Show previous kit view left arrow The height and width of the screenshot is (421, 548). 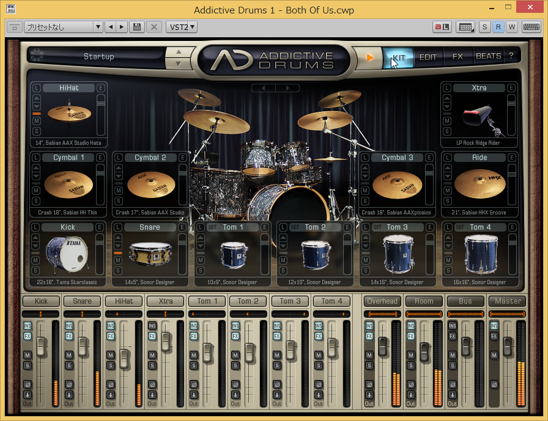[264, 88]
